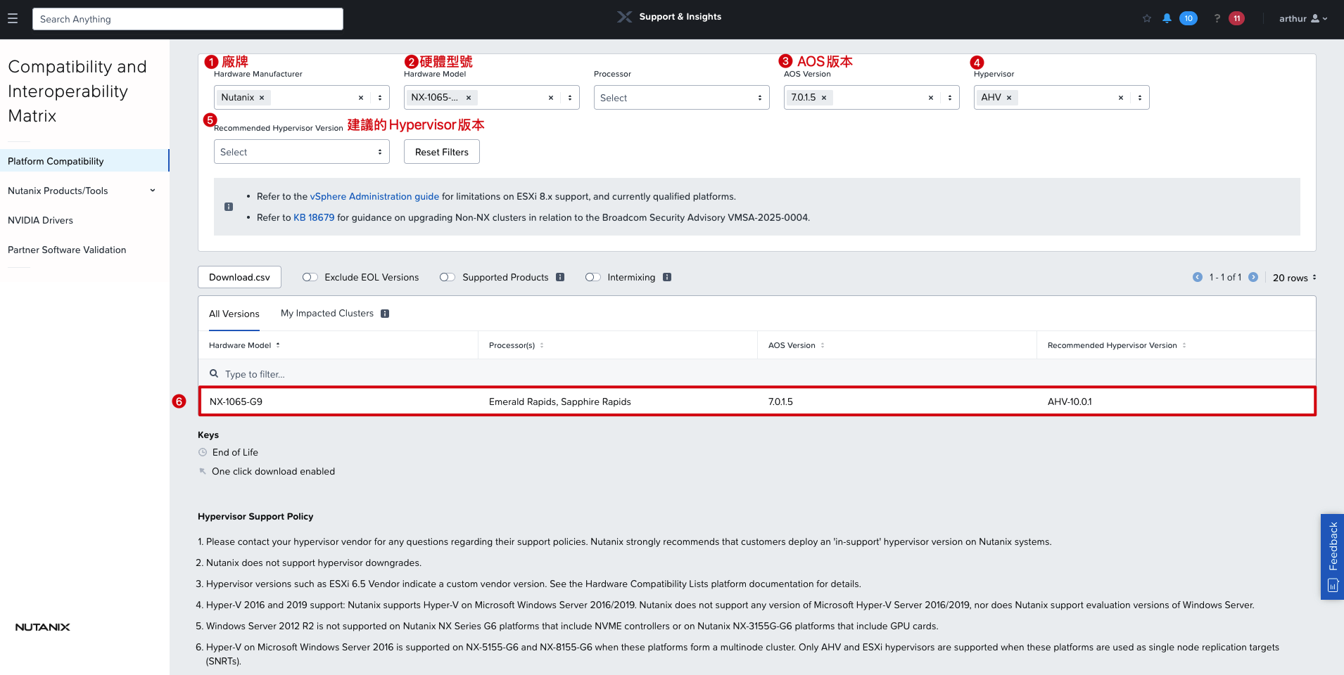Click the Support & Insights title
Image resolution: width=1344 pixels, height=675 pixels.
[x=680, y=17]
